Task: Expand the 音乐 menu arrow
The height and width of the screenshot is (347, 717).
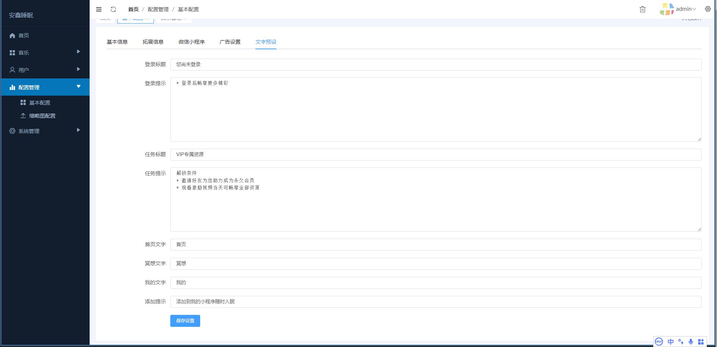Action: [x=78, y=52]
